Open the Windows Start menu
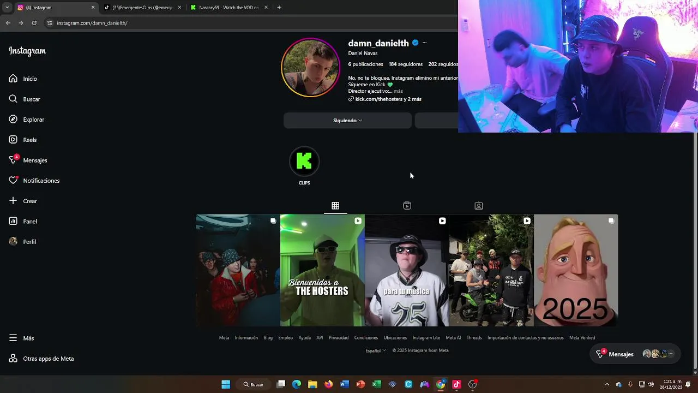Viewport: 698px width, 393px height. click(226, 384)
